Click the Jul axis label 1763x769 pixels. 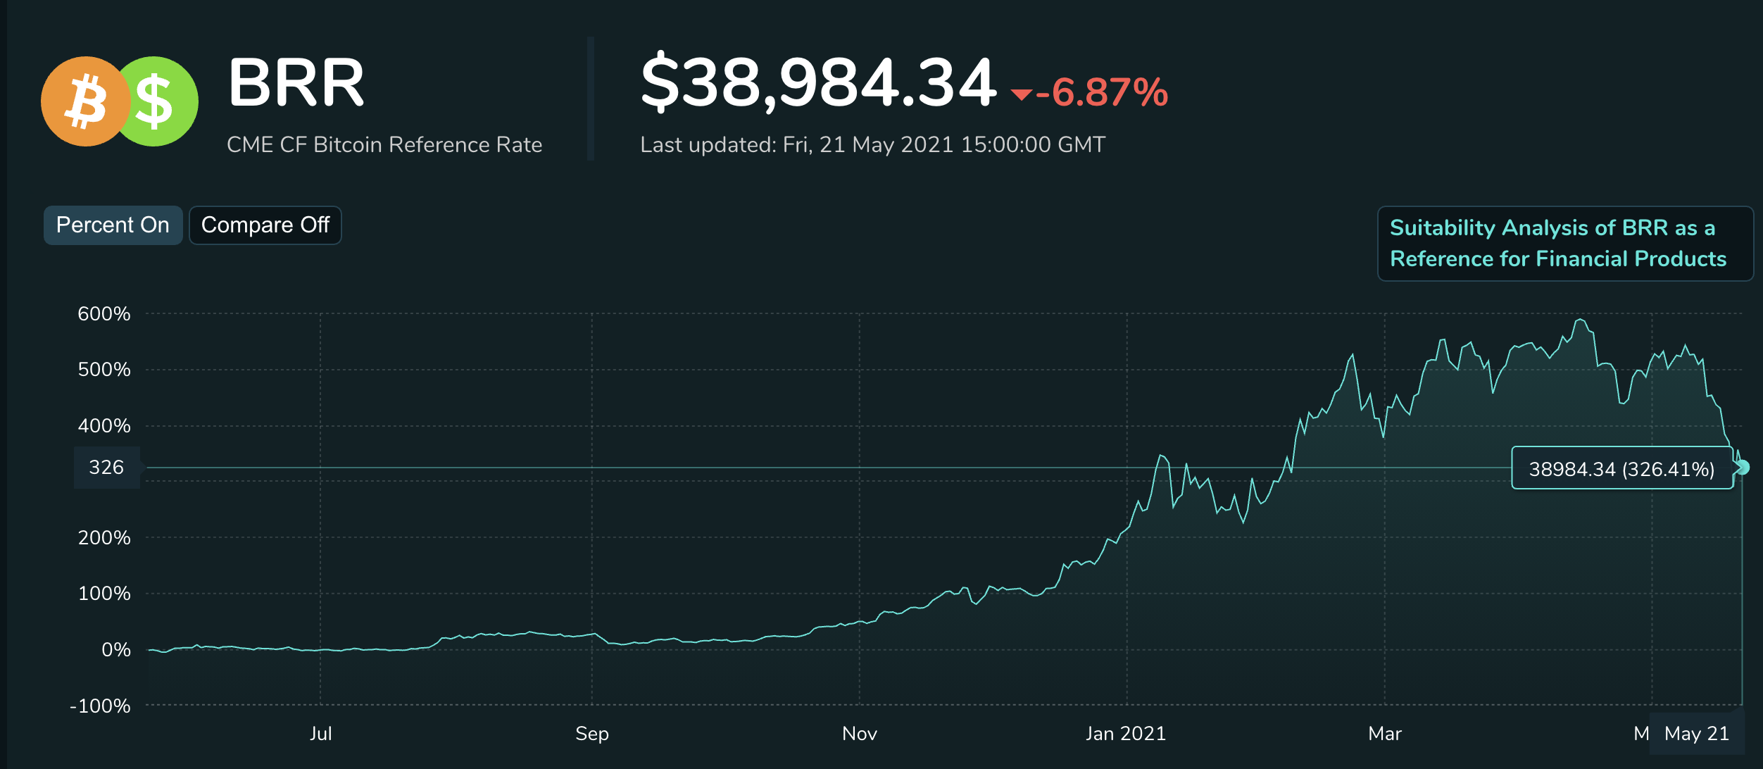click(321, 734)
